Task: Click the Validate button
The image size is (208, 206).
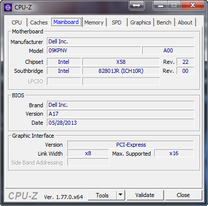Action: (x=145, y=195)
